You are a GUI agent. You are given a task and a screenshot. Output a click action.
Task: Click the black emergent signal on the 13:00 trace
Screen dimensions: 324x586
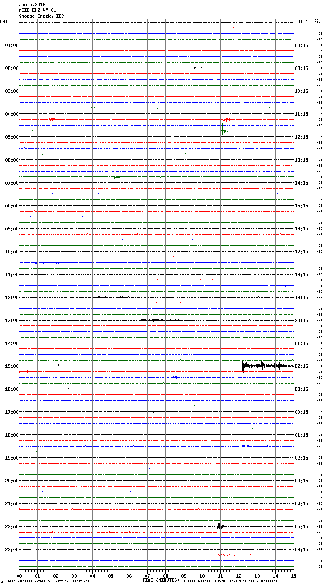tap(152, 320)
